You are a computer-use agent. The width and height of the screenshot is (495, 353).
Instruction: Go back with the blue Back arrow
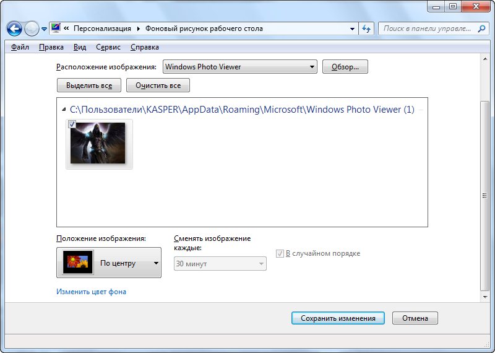click(x=14, y=28)
